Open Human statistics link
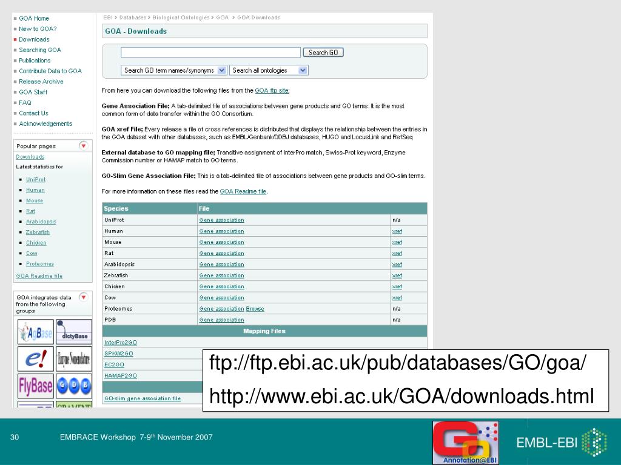 point(35,190)
